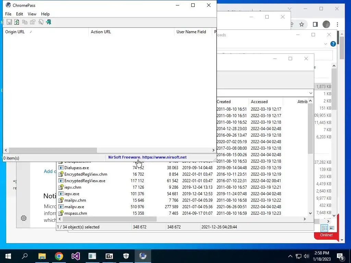Select mspass.chm in the file list
This screenshot has height=263, width=351.
point(76,213)
